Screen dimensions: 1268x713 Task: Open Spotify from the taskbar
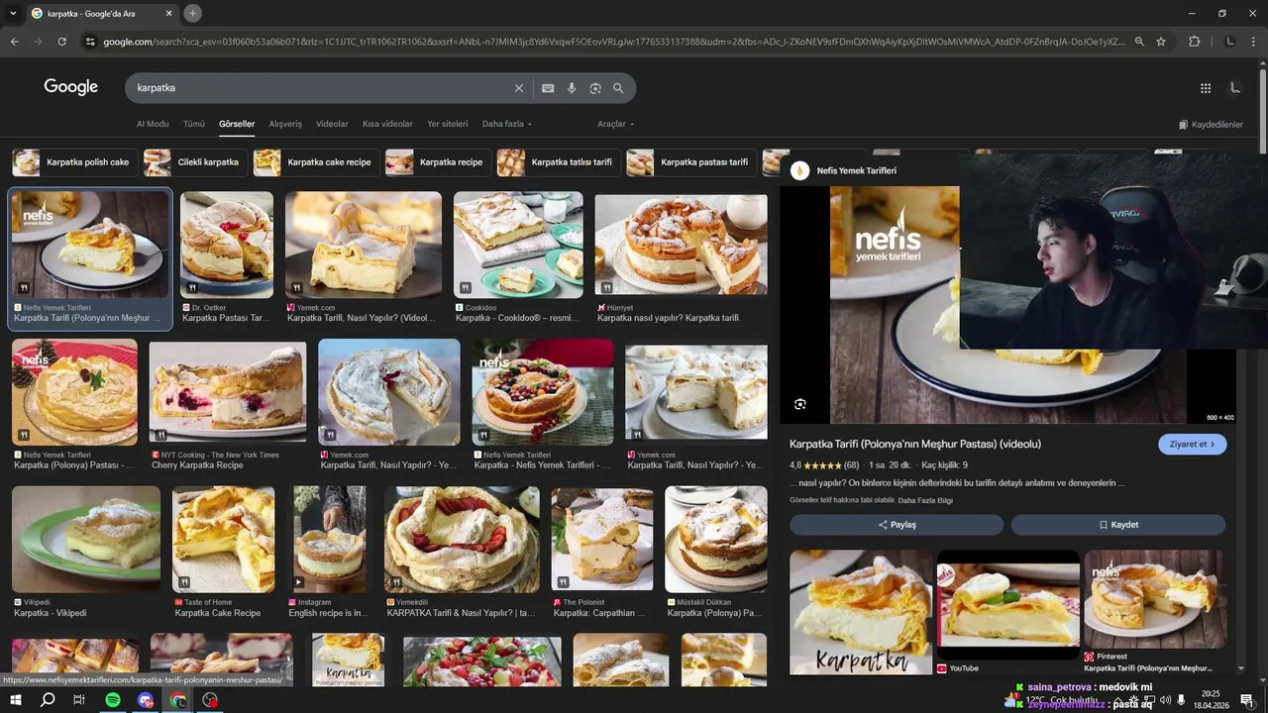113,700
